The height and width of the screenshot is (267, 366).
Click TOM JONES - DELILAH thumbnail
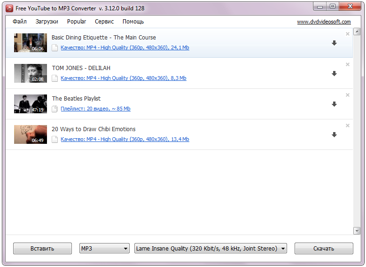point(31,73)
